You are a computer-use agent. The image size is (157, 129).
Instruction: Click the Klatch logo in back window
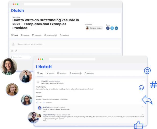click(17, 10)
